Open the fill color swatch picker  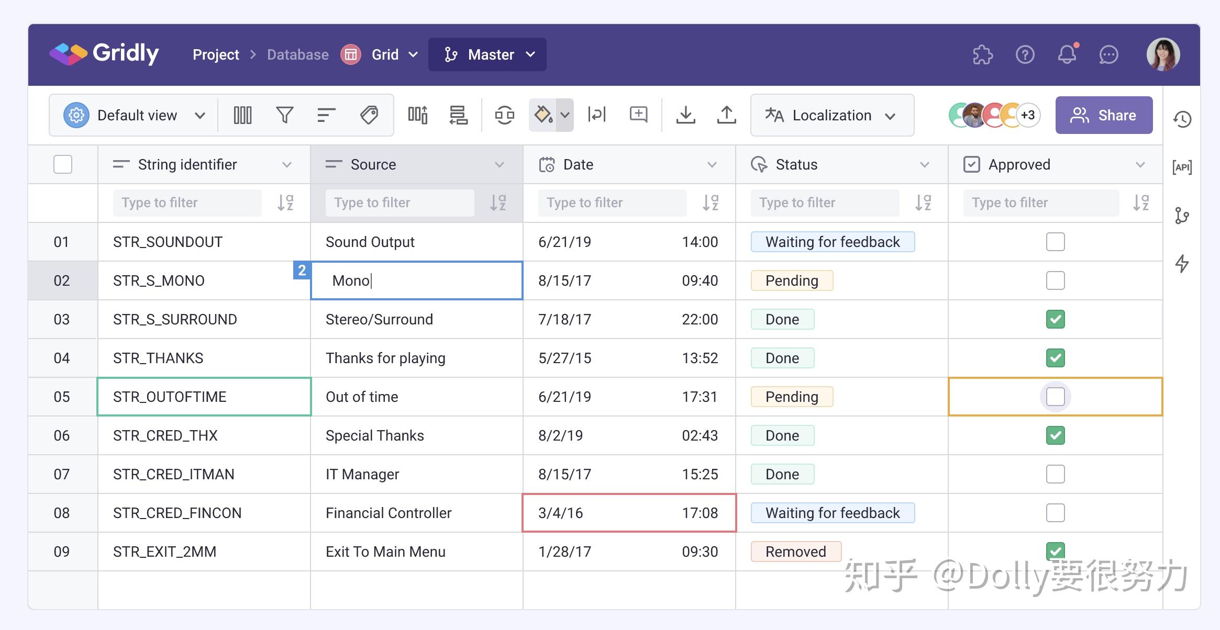544,115
